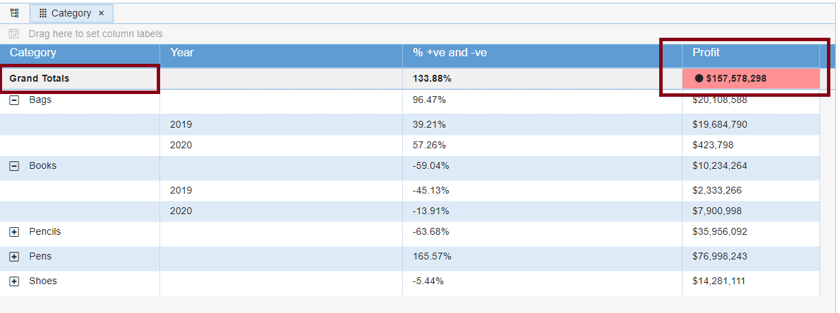This screenshot has width=840, height=313.
Task: Expand the Shoes category row
Action: click(x=14, y=281)
